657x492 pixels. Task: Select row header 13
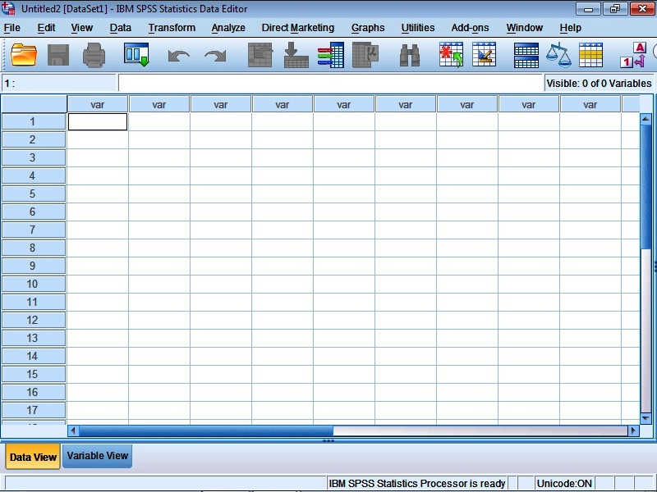(34, 338)
